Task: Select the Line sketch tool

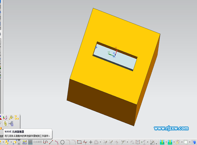Action: pyautogui.click(x=51, y=142)
